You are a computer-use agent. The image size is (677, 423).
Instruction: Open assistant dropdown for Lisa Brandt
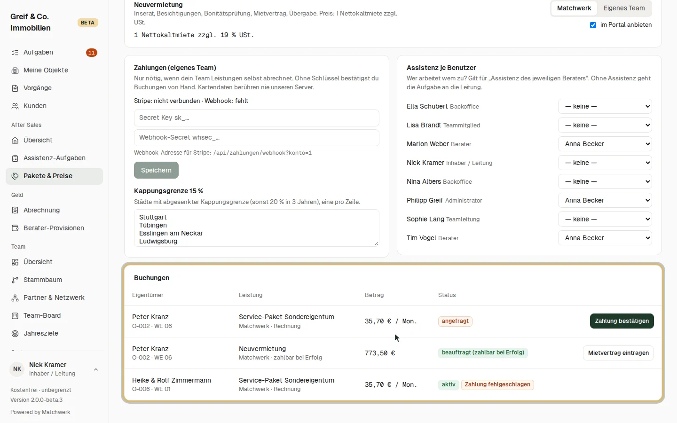tap(605, 125)
